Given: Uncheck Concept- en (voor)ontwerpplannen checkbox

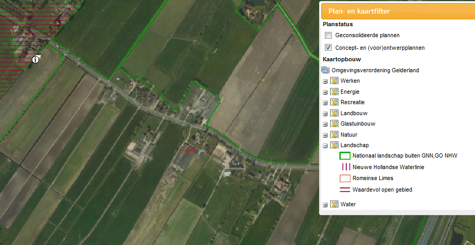Looking at the screenshot, I should (x=329, y=48).
